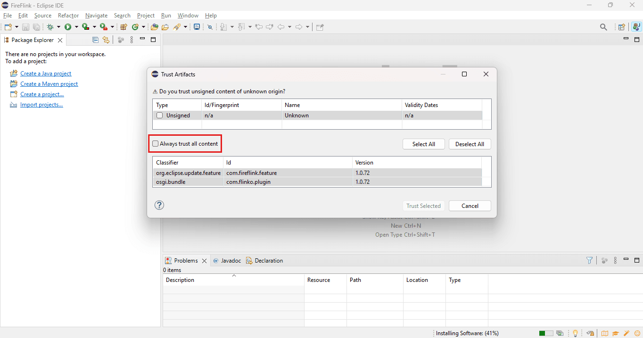Click the Problems view menu three dots
This screenshot has height=338, width=643.
tap(615, 260)
